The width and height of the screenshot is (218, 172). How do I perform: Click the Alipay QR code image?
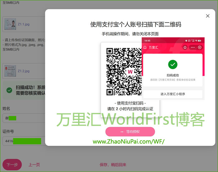(124, 72)
